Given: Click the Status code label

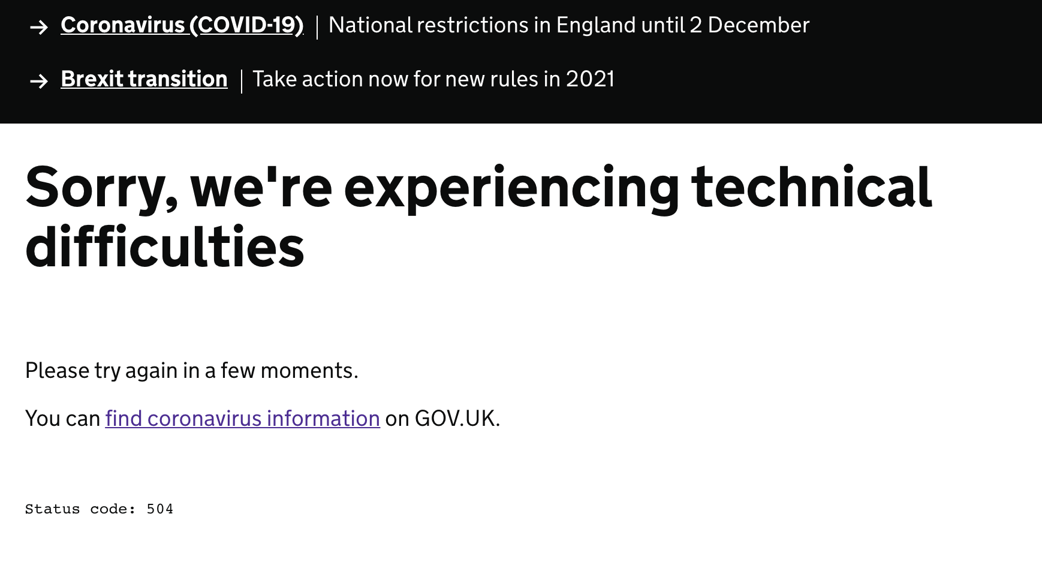Looking at the screenshot, I should tap(80, 509).
